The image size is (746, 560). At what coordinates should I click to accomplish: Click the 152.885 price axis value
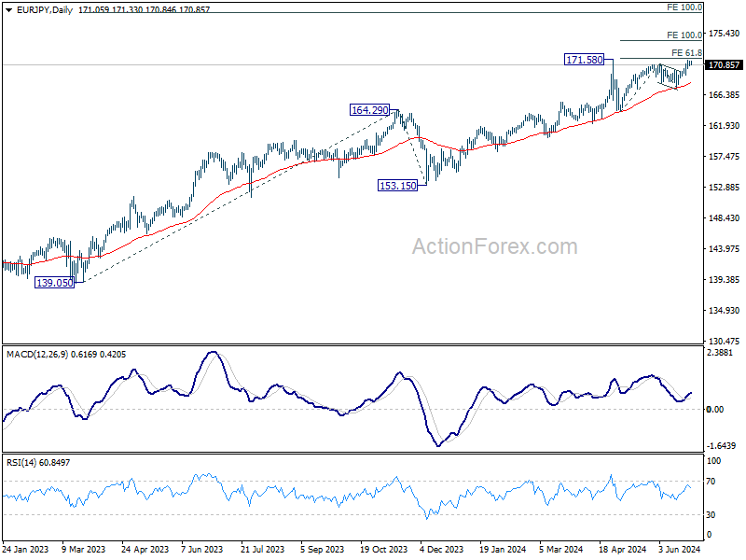(725, 188)
